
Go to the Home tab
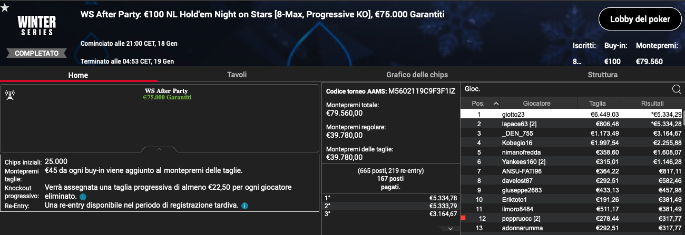78,75
